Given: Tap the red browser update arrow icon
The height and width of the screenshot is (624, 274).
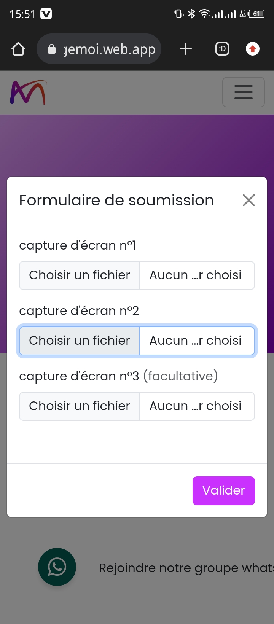Looking at the screenshot, I should pos(253,49).
